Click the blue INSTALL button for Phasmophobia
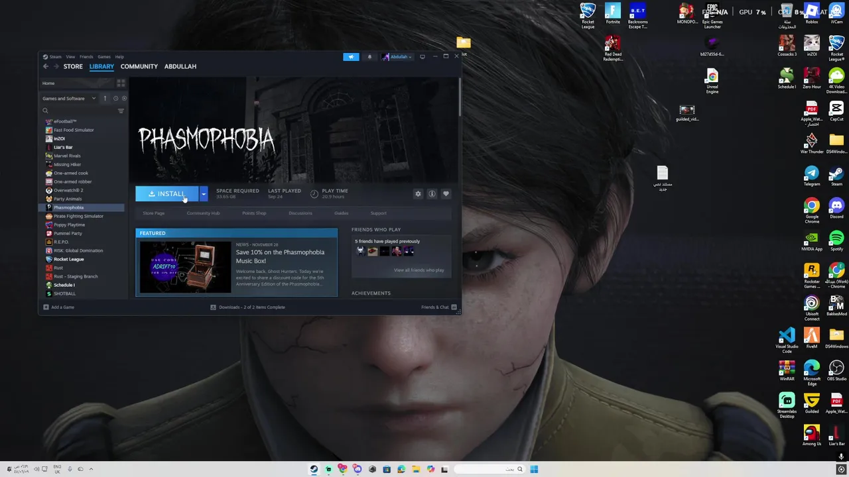 tap(167, 193)
